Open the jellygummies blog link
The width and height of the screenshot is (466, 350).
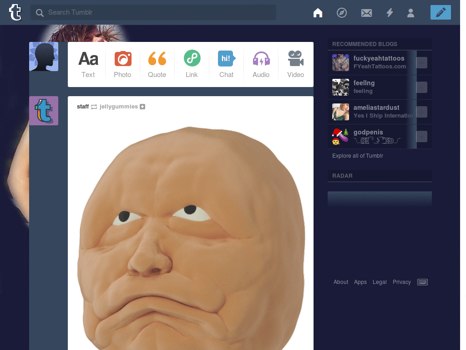click(119, 107)
